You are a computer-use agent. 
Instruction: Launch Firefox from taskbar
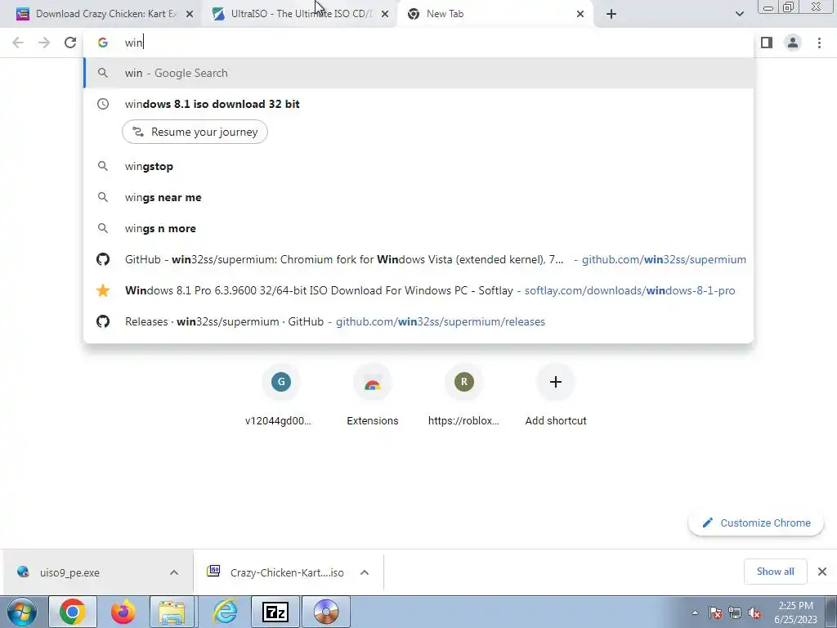pyautogui.click(x=123, y=612)
